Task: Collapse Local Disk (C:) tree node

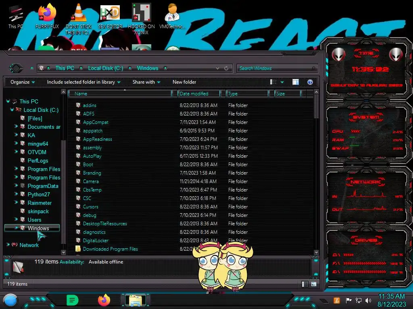Action: (x=12, y=109)
